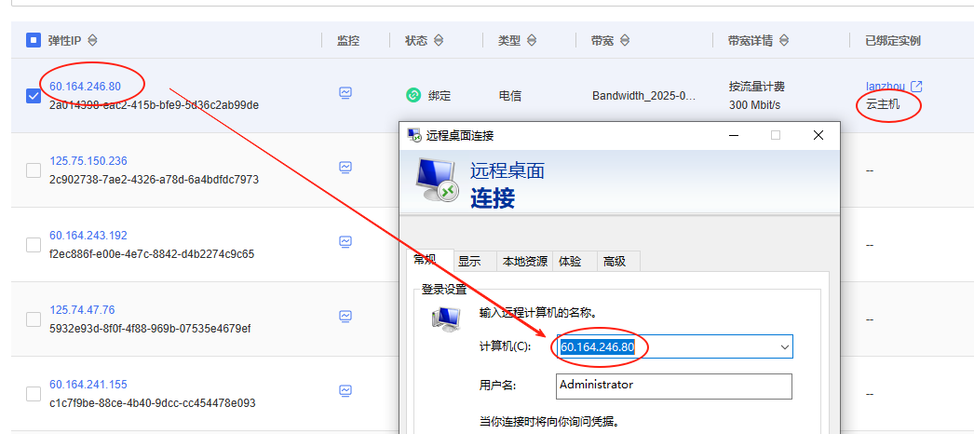974x434 pixels.
Task: Click ID c1c7f9be-88ce-4b40-9dcc-cc454478e093 text
Action: [x=152, y=403]
